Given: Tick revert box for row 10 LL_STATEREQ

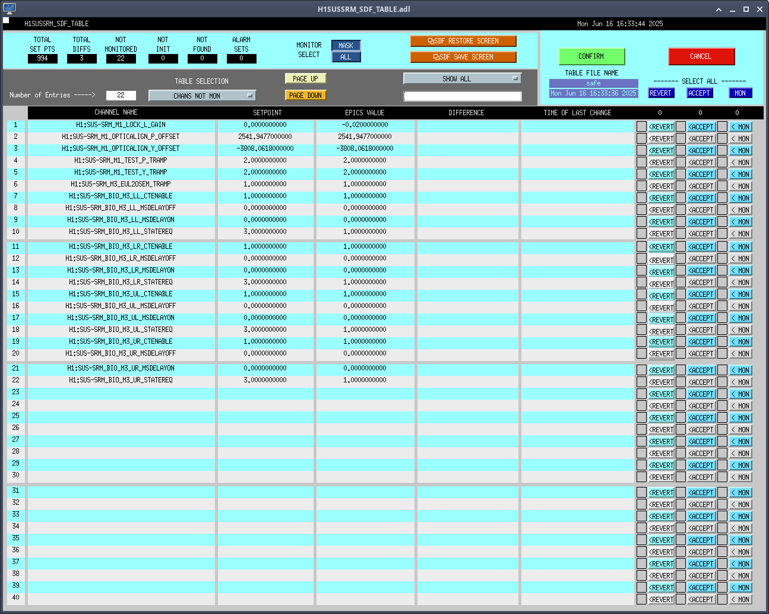Looking at the screenshot, I should (x=641, y=233).
